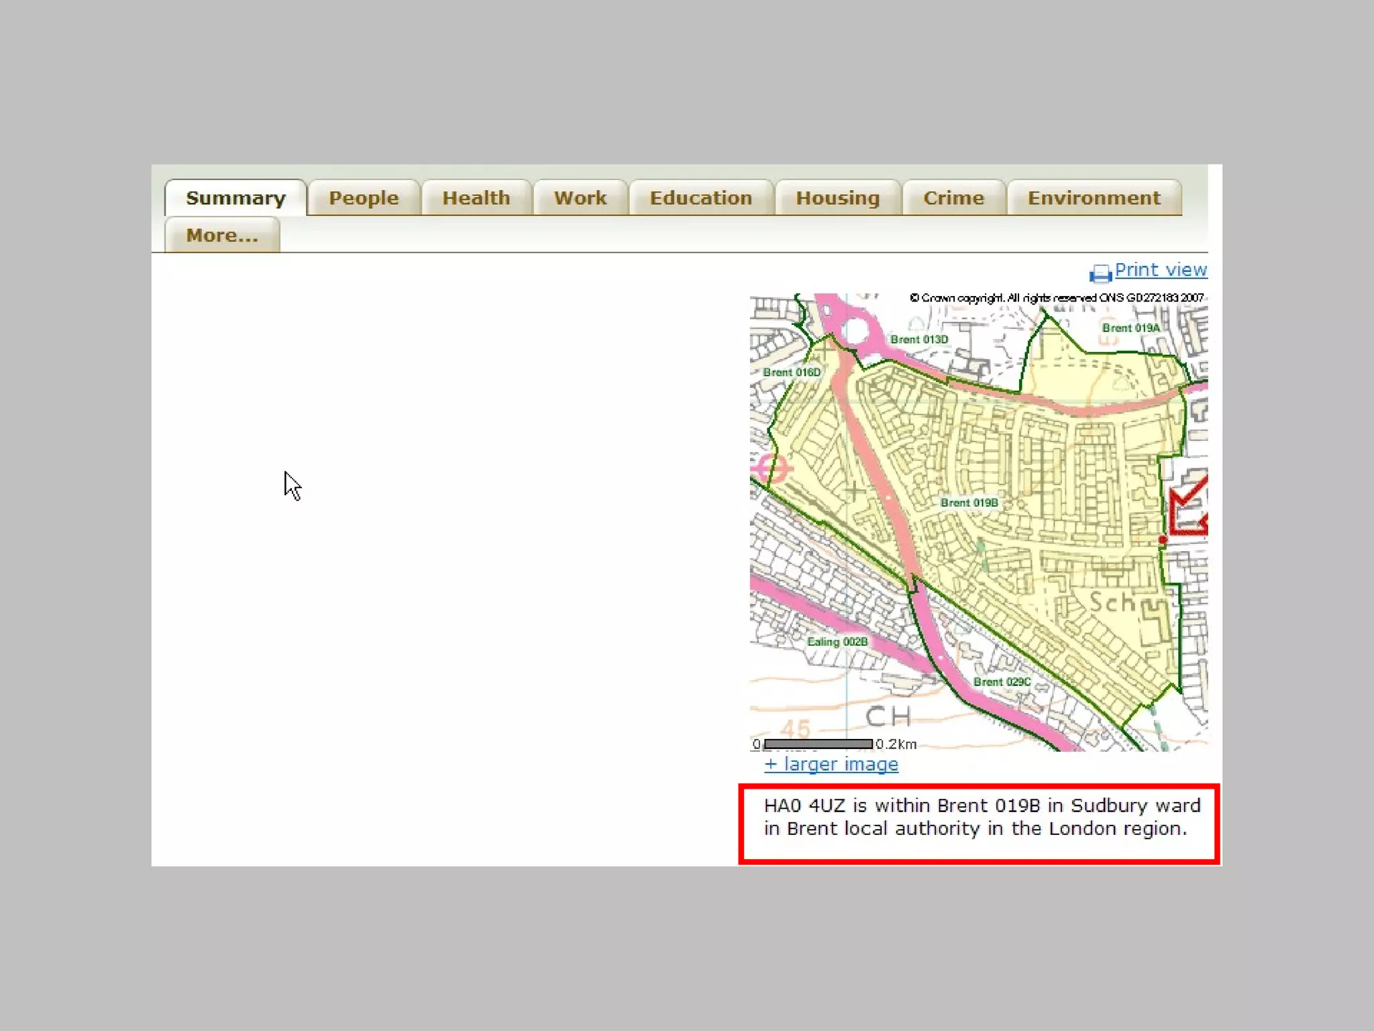Open the + larger image link

831,764
